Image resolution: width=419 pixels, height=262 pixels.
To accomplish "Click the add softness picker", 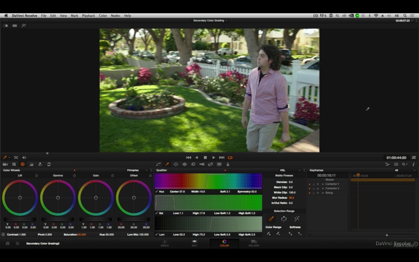I will tap(290, 234).
